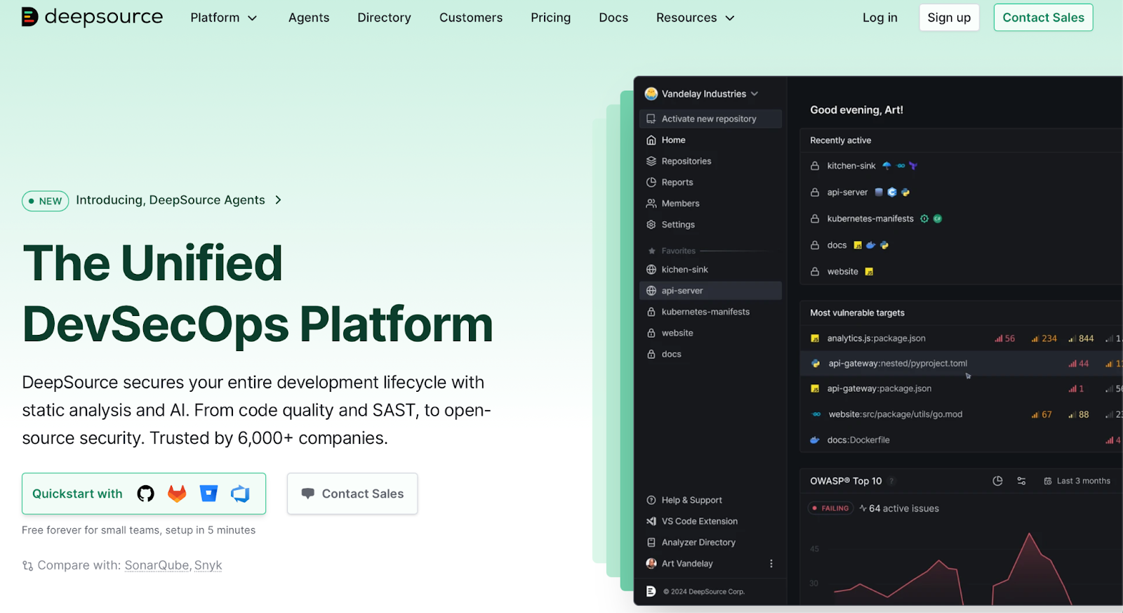Click the Settings gear icon in sidebar

tap(651, 224)
